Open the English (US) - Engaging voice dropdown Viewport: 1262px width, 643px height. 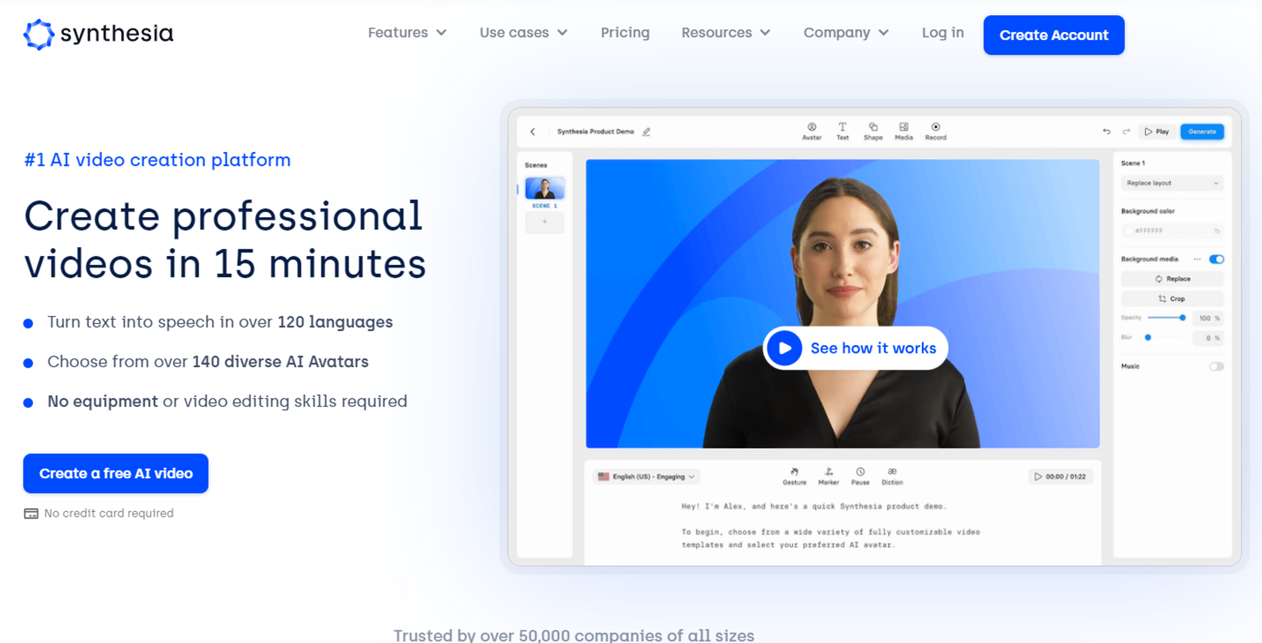click(647, 477)
